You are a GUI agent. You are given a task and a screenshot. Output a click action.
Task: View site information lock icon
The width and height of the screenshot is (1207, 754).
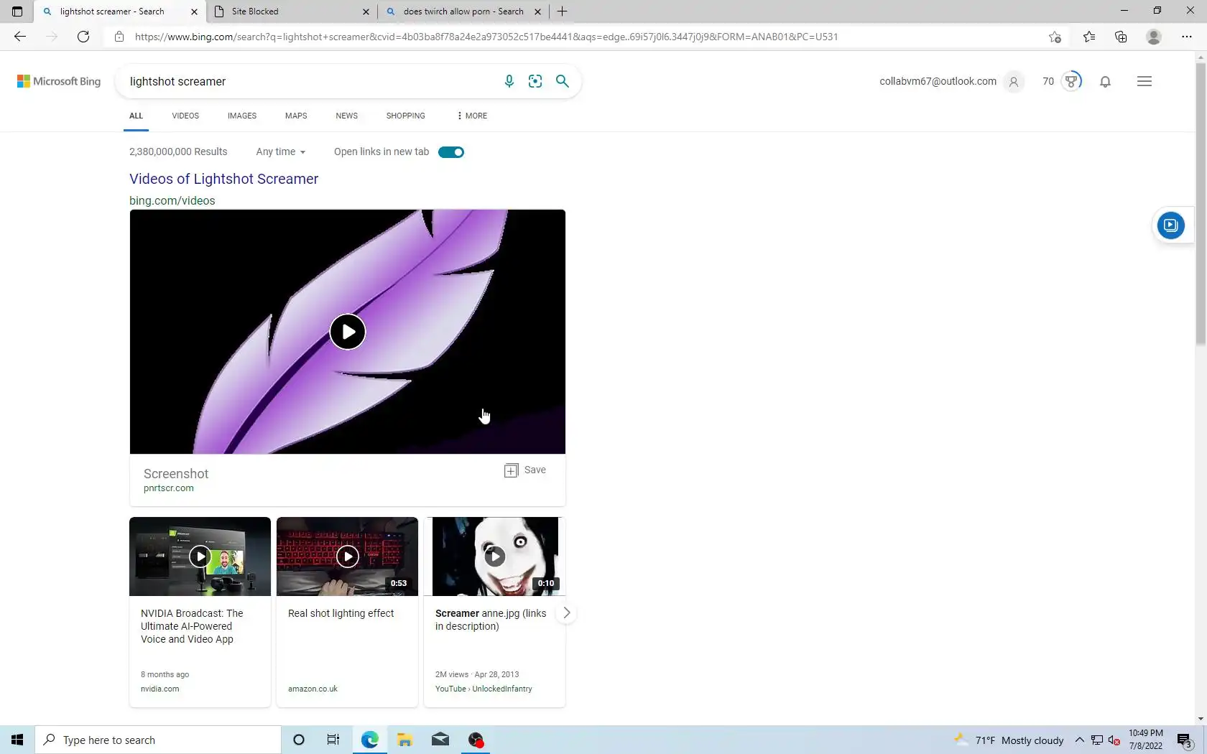click(x=119, y=37)
